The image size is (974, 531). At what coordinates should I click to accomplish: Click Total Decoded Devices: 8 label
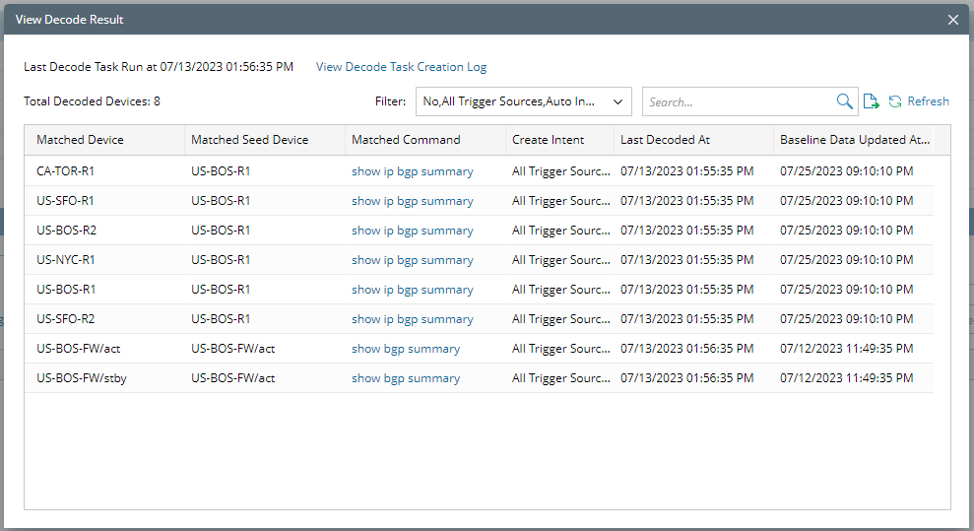(x=92, y=101)
